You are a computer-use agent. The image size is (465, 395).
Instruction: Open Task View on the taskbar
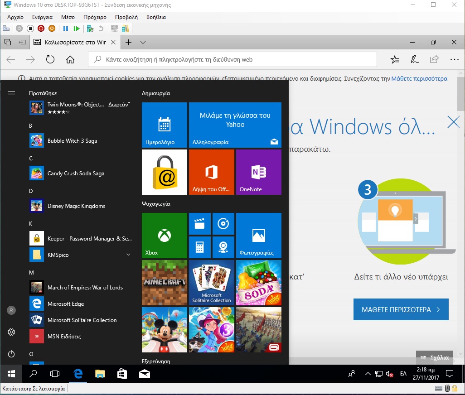tap(55, 374)
